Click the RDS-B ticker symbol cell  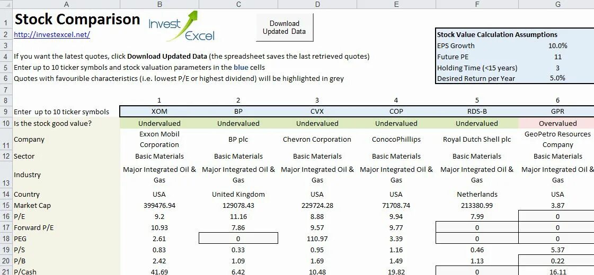click(477, 112)
